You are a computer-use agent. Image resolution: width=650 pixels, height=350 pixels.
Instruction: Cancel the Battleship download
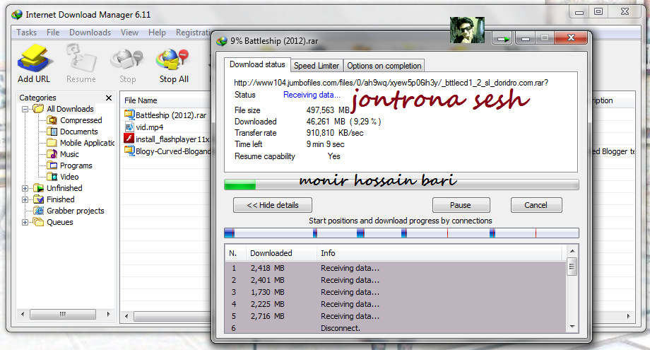(x=536, y=205)
